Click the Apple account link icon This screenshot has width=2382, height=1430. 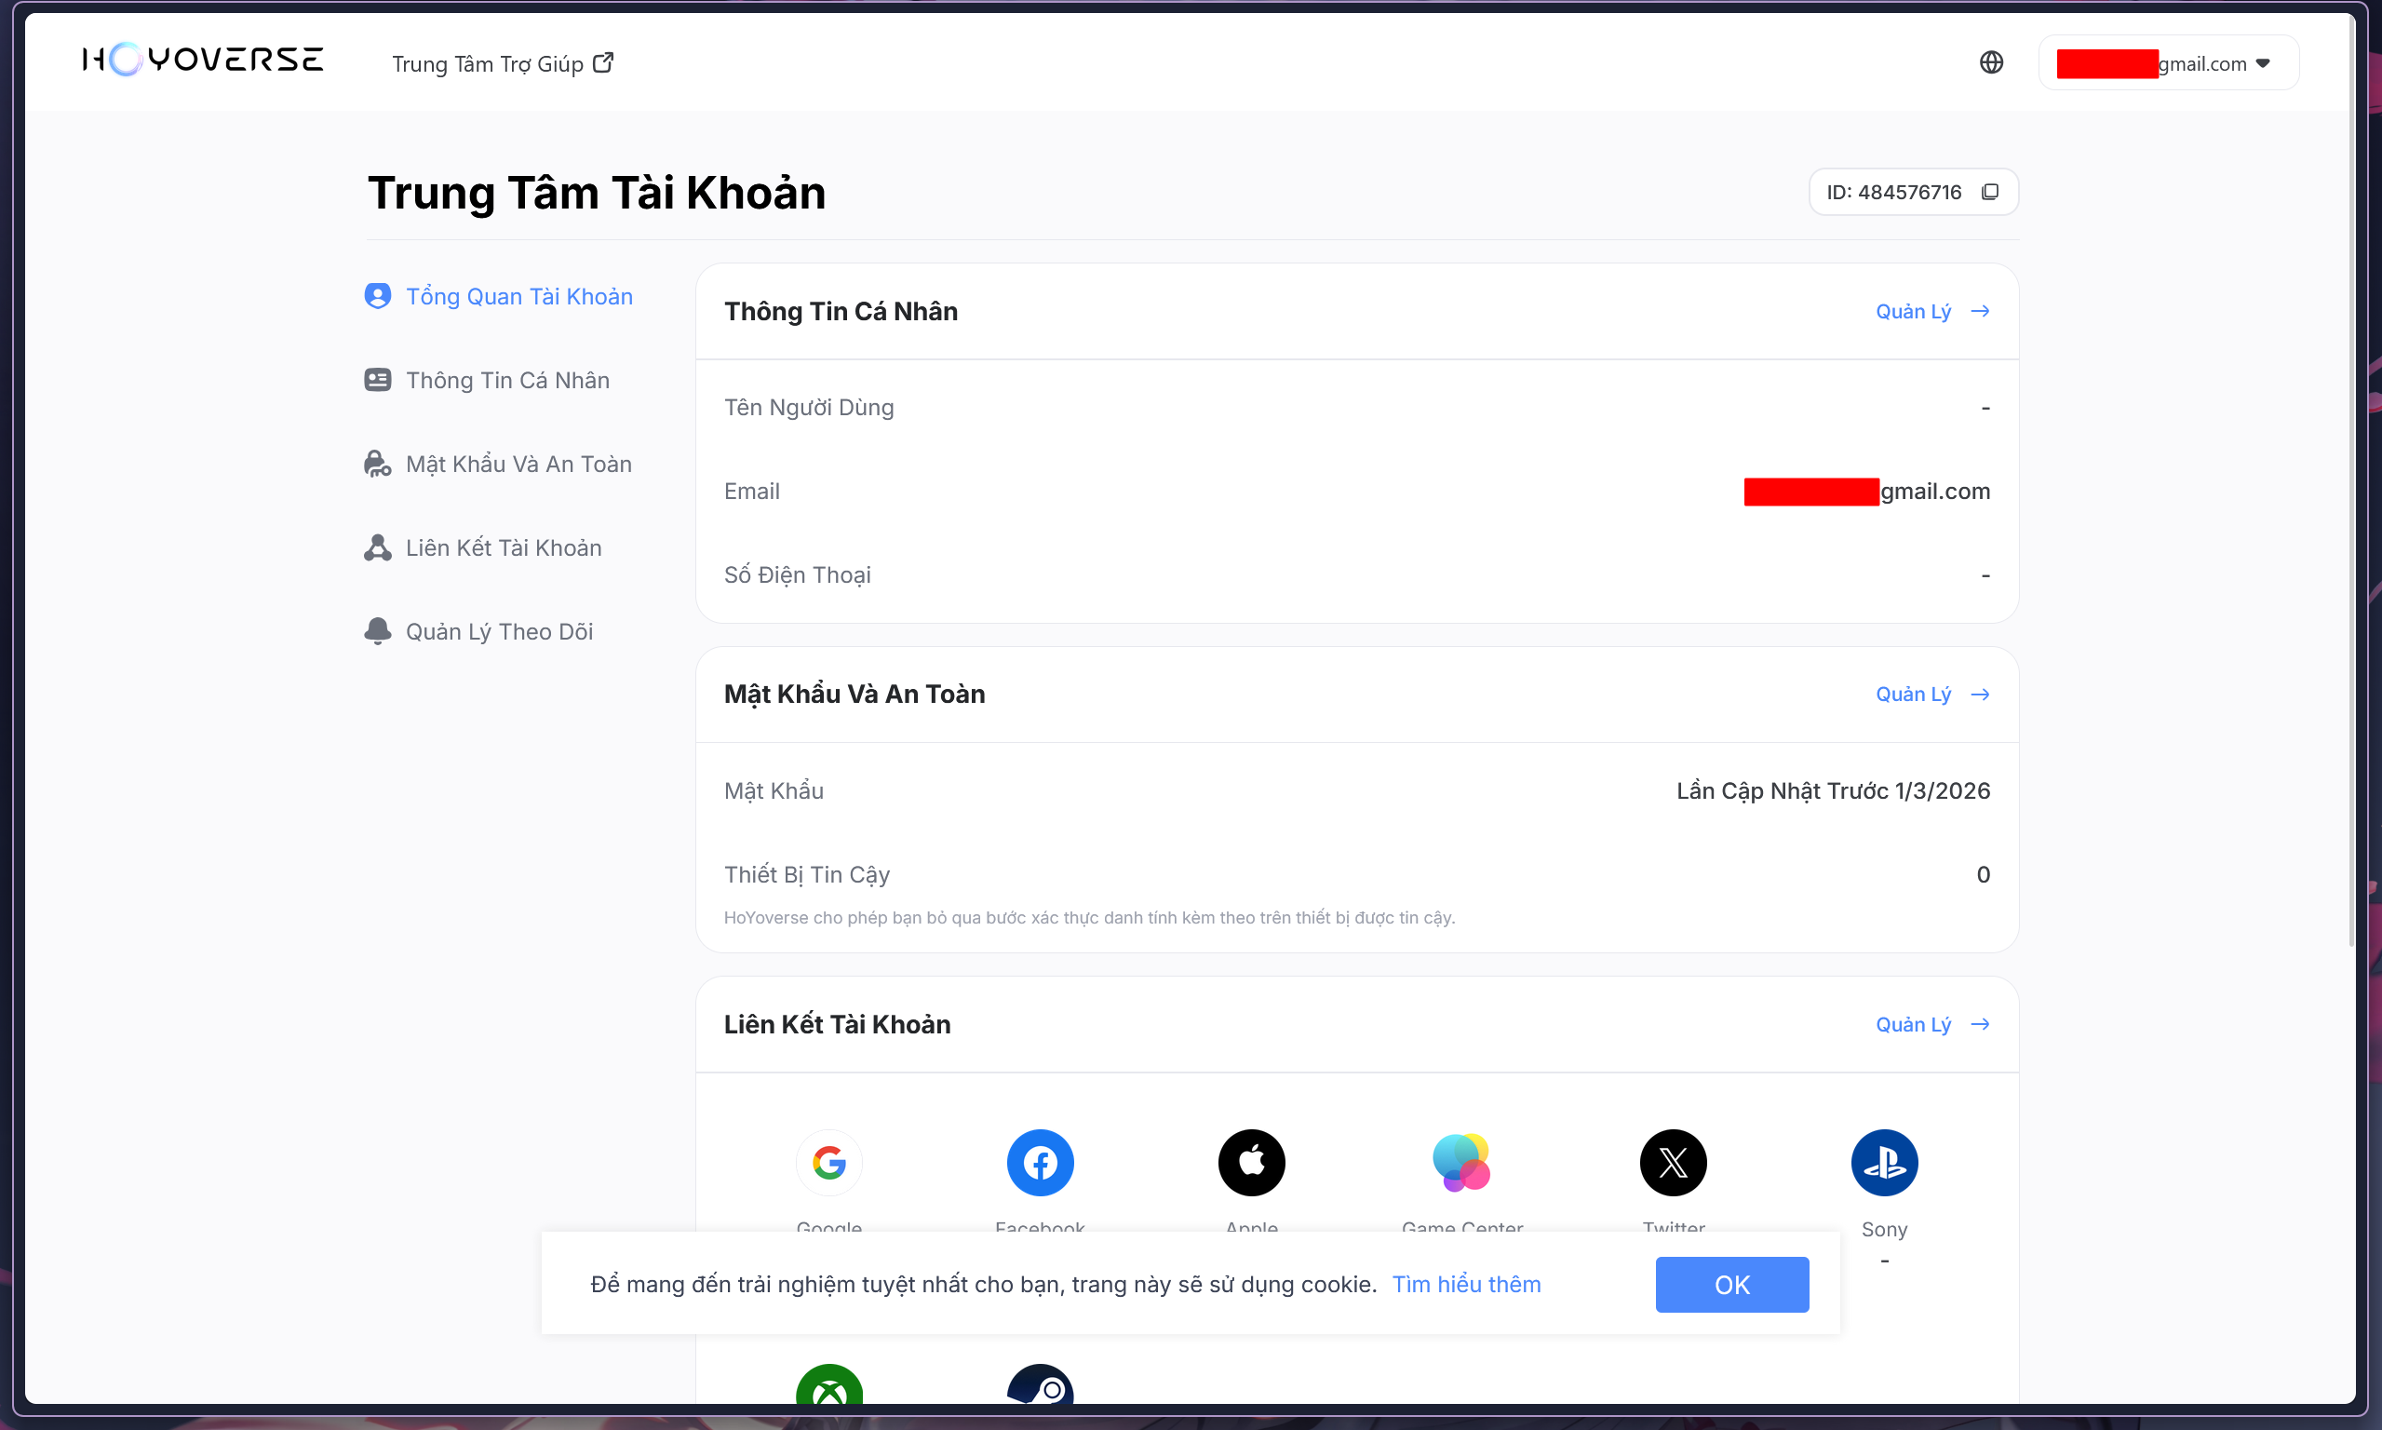1251,1162
